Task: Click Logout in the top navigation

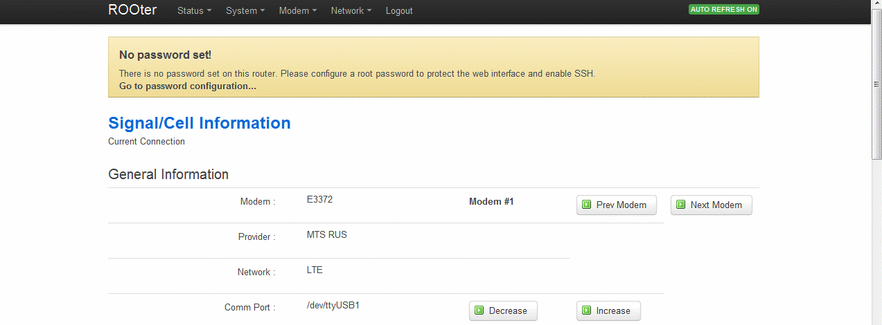Action: tap(399, 11)
